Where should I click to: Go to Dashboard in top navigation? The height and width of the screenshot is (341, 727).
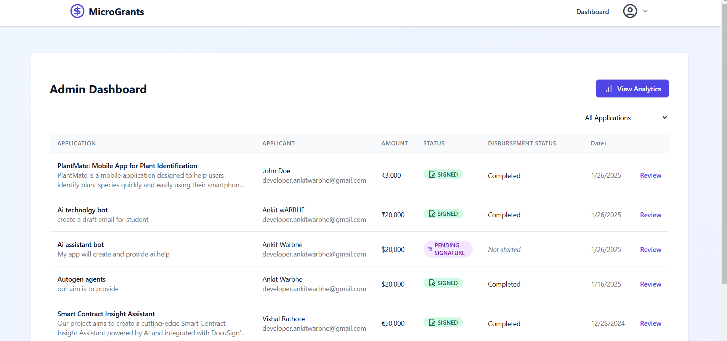[592, 12]
